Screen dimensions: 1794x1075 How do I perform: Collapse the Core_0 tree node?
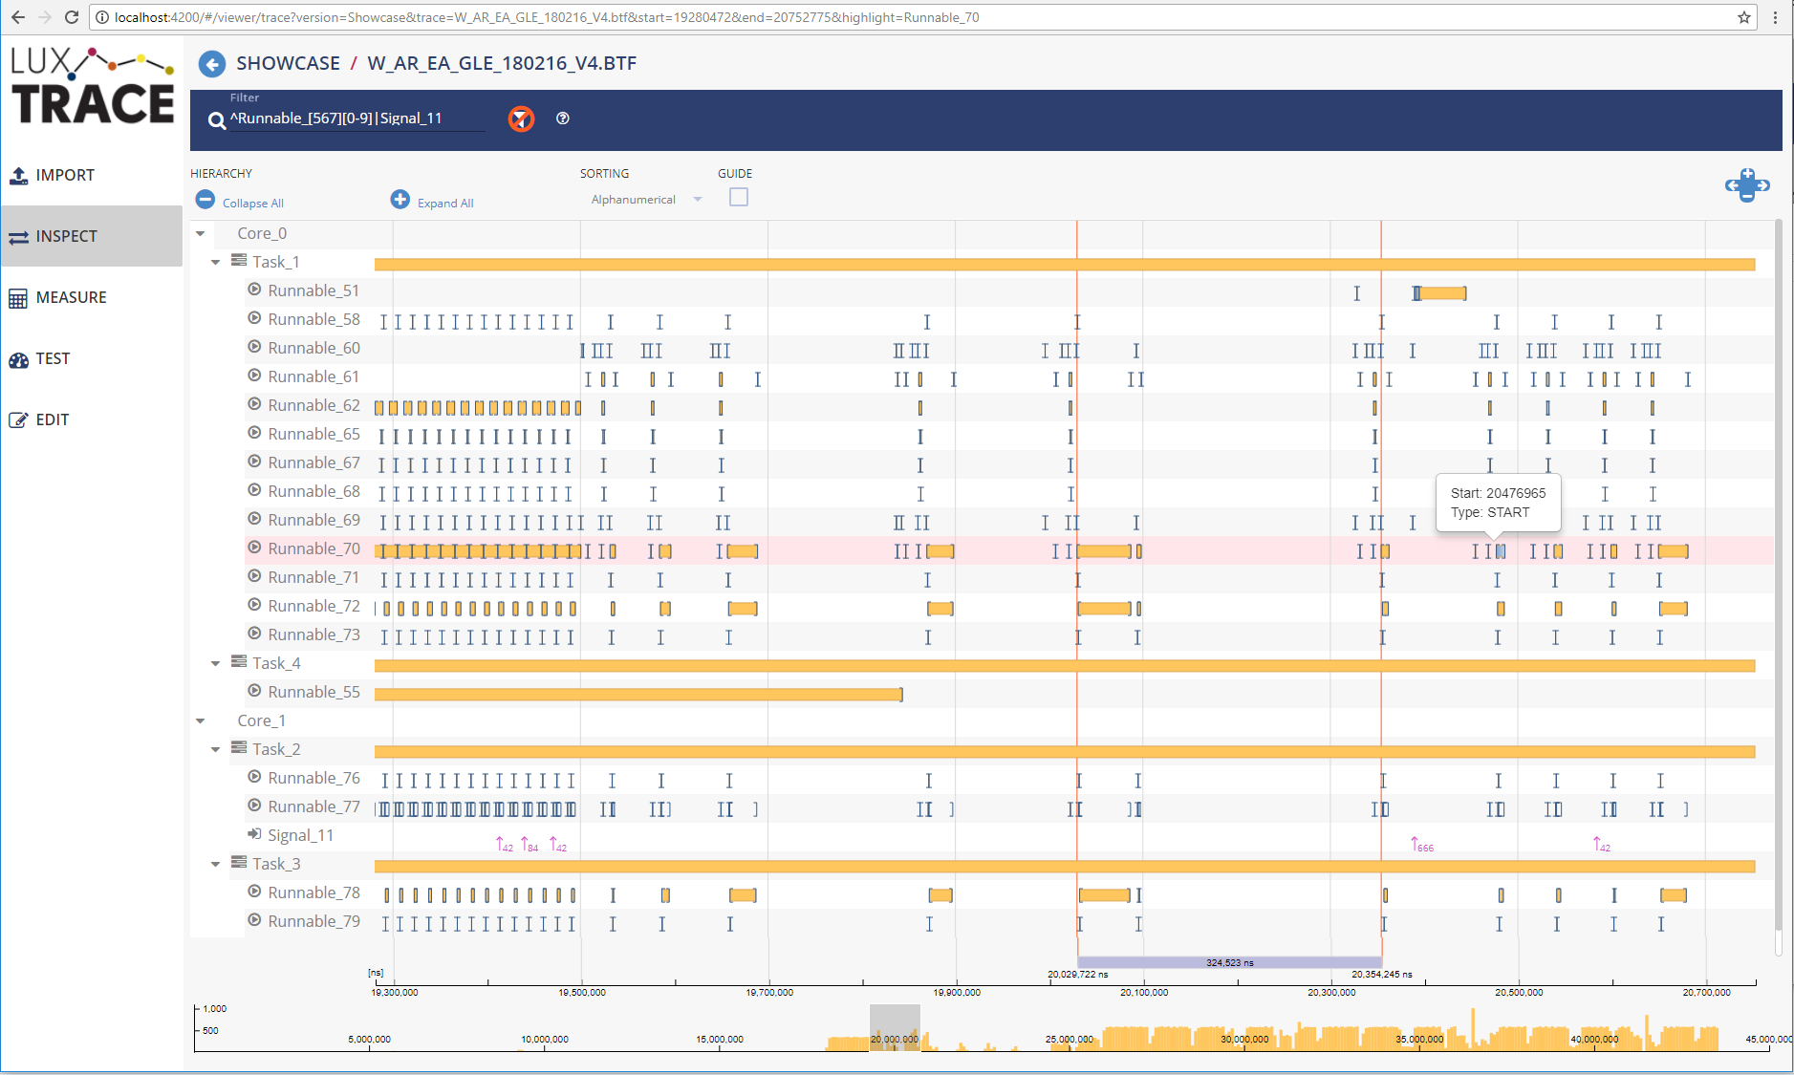tap(201, 233)
